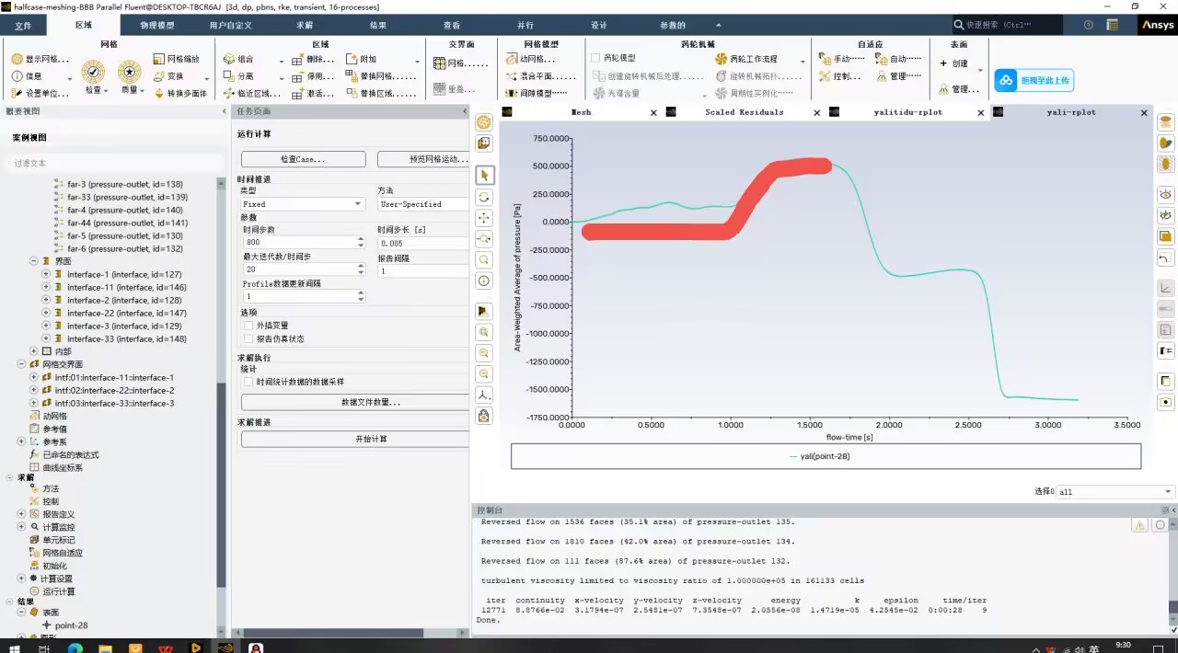Switch to the Scaled Residuals tab
The image size is (1178, 653).
744,112
